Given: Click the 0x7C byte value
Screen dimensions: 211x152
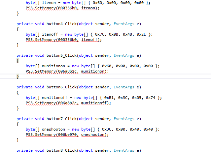Looking at the screenshot, I should click(x=100, y=34).
